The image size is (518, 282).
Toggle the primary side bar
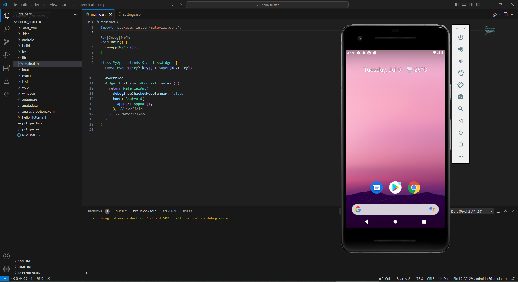click(457, 5)
